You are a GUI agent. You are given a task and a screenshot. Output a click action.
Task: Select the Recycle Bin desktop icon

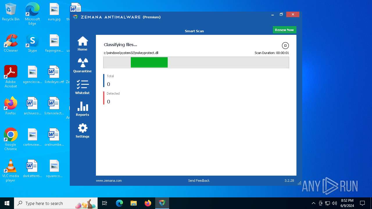point(11,12)
